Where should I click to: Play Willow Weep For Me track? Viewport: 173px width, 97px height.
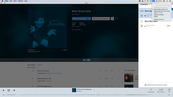(x=33, y=78)
